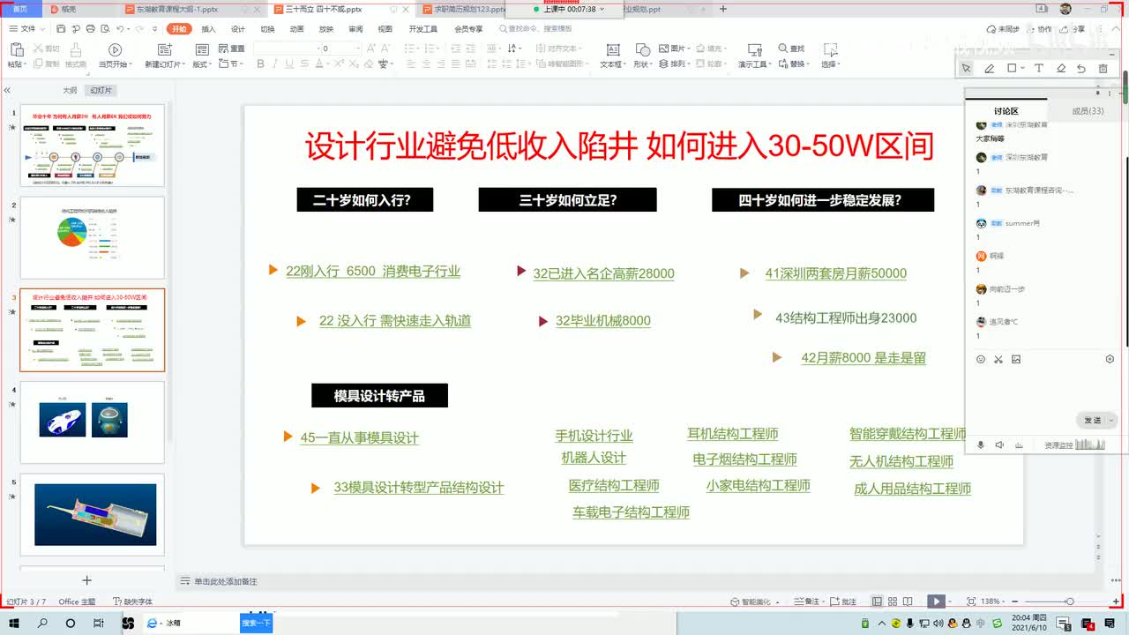The image size is (1129, 635).
Task: Select the text T tool in annotation toolbar
Action: (x=1038, y=68)
